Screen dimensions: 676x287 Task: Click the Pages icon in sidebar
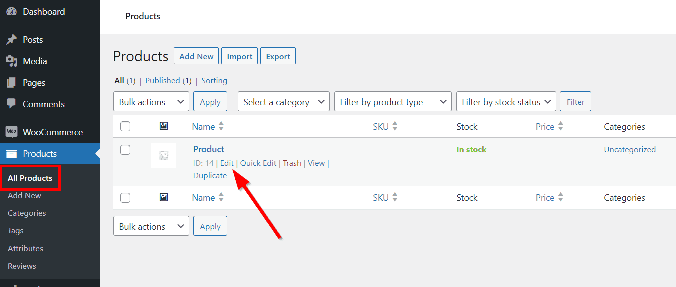click(11, 83)
